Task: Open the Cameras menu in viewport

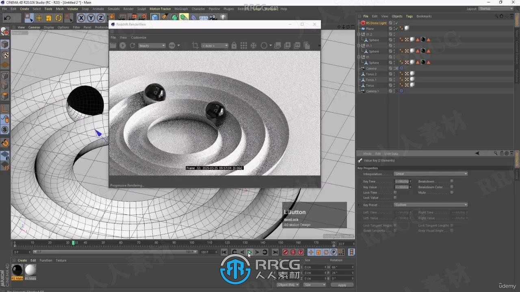Action: tap(34, 27)
